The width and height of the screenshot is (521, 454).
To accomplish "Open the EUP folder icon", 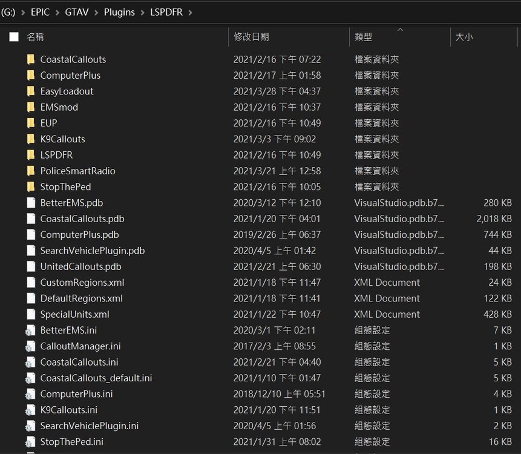I will (x=31, y=123).
